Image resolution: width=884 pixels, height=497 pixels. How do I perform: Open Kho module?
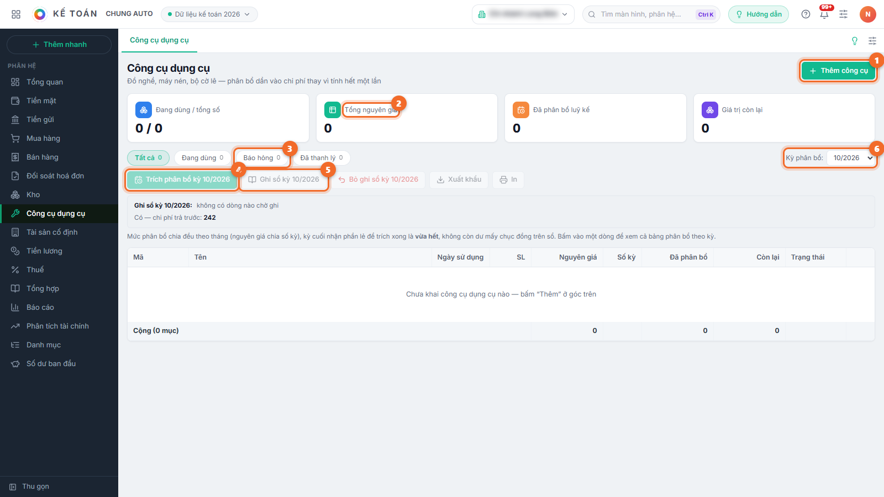pyautogui.click(x=59, y=194)
